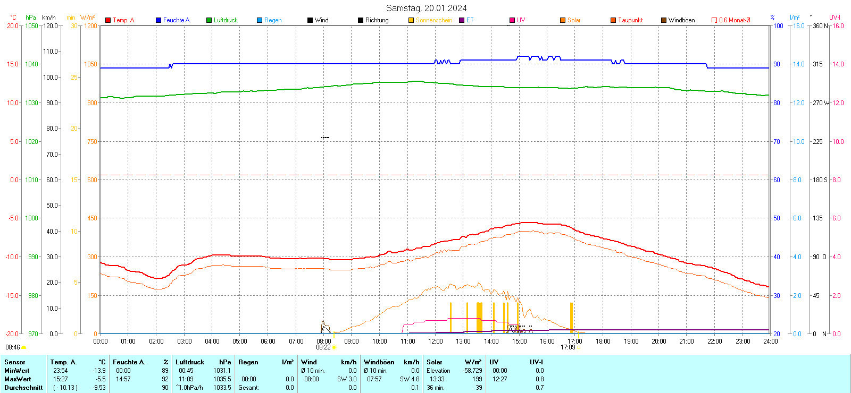Click the MaxWert row label

coord(18,379)
